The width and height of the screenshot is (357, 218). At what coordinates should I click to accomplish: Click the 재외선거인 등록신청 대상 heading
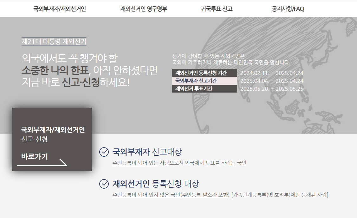pos(156,184)
